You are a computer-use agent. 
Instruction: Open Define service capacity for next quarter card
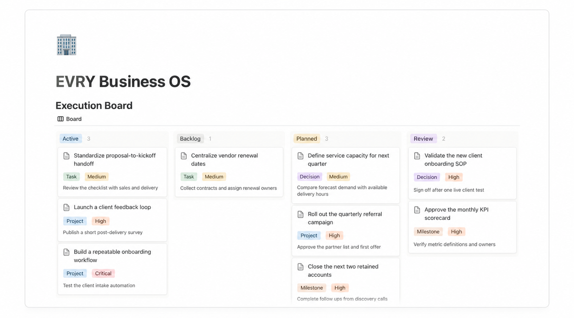tap(346, 175)
